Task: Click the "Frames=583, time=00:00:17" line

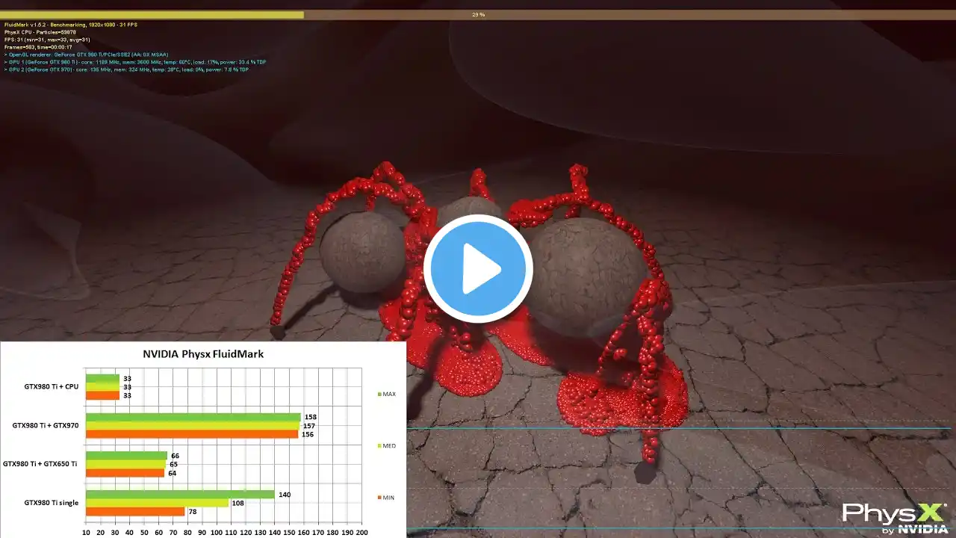Action: tap(38, 47)
